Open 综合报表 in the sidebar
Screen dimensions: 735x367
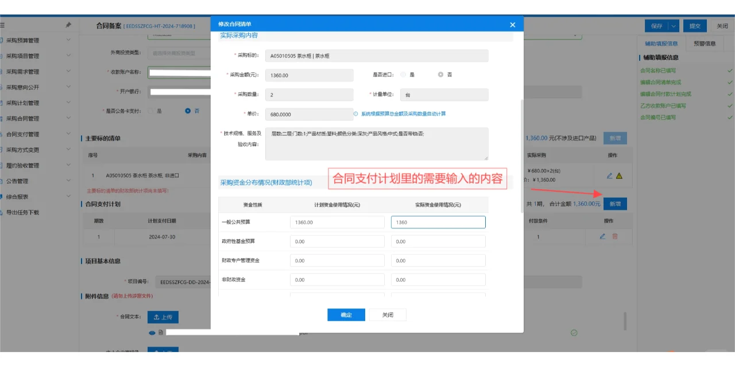pyautogui.click(x=17, y=197)
